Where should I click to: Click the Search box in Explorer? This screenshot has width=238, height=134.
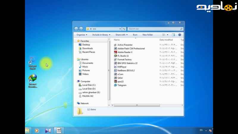tap(155, 29)
